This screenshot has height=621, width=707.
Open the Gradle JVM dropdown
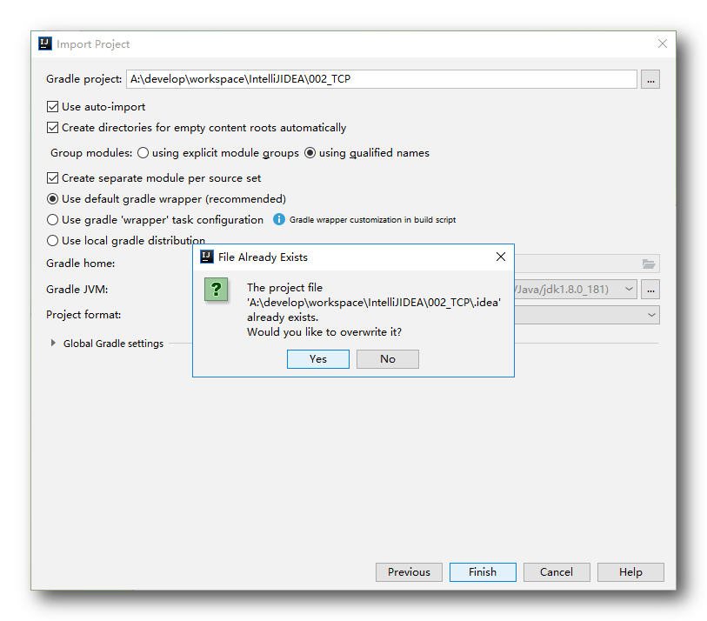629,289
